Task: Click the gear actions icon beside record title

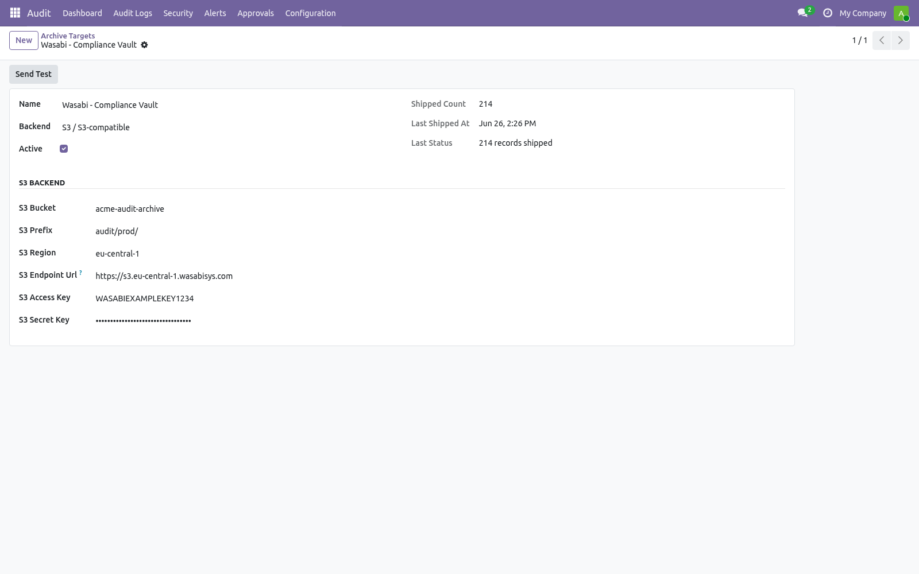Action: coord(144,45)
